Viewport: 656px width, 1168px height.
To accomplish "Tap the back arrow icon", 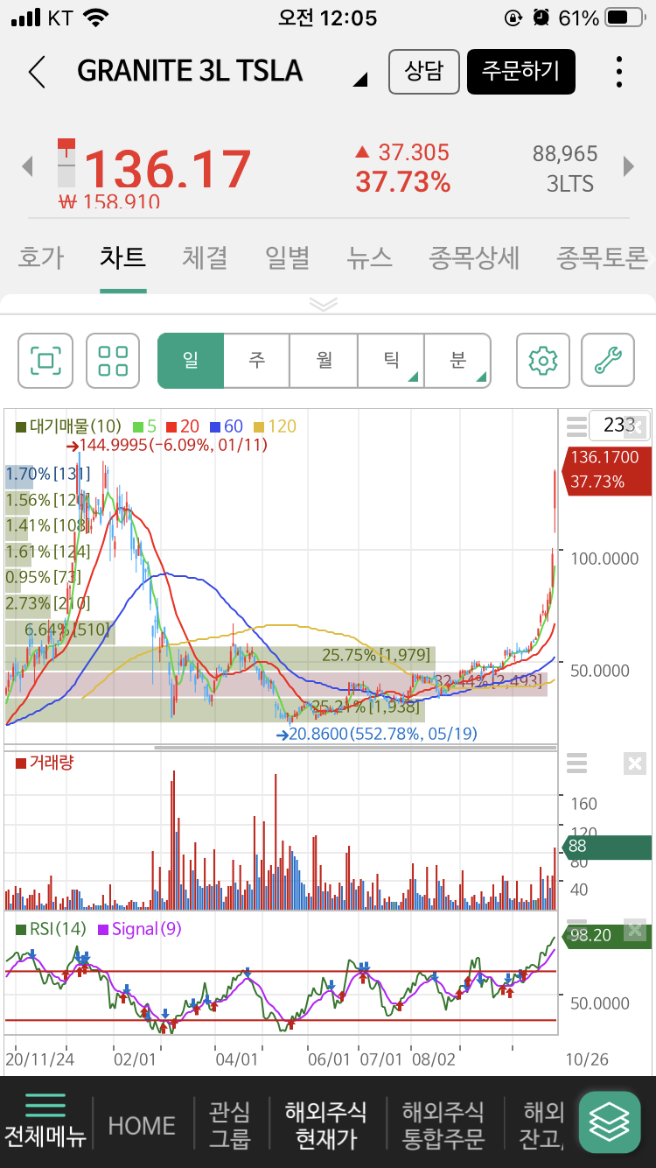I will click(37, 72).
